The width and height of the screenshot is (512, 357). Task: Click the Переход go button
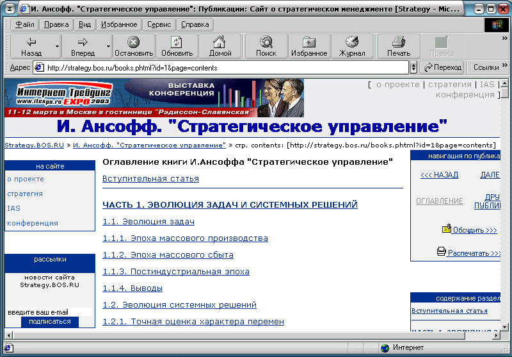442,67
